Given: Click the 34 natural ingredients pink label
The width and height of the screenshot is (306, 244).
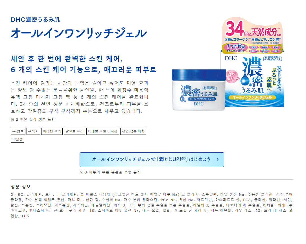Looking at the screenshot, I should tap(252, 35).
